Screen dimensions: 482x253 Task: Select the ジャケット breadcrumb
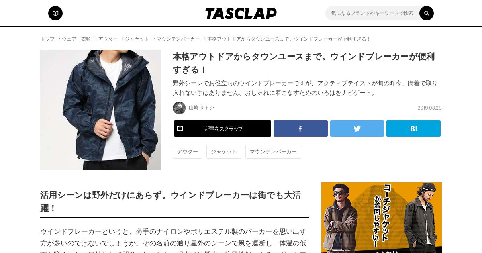(137, 39)
